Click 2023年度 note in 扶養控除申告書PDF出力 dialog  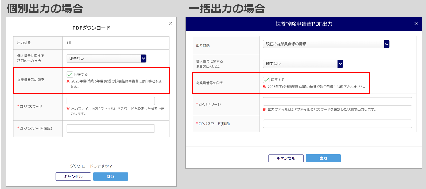point(314,87)
